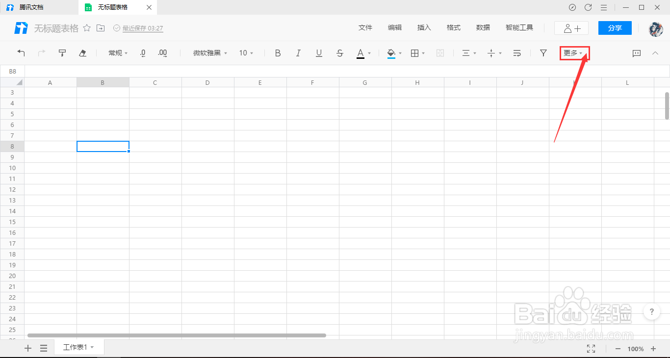The height and width of the screenshot is (358, 670).
Task: Close the 无标题表格 tab
Action: click(x=149, y=7)
